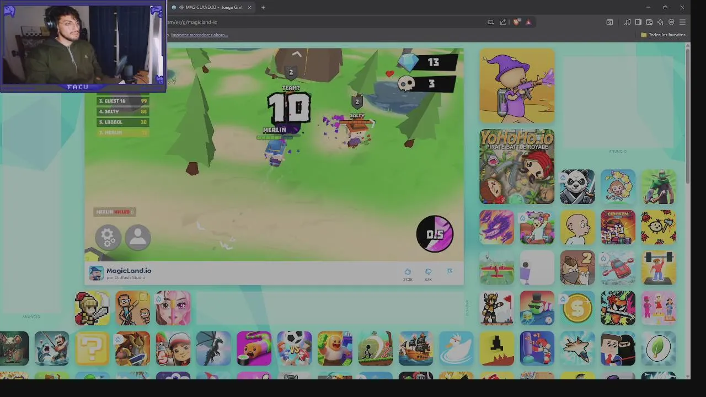
Task: Open the green archer character game
Action: [x=658, y=187]
